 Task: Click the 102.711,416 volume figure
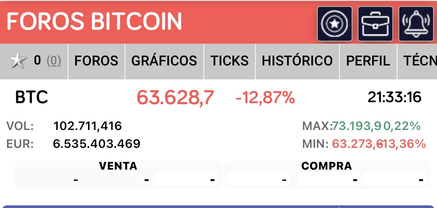point(87,126)
